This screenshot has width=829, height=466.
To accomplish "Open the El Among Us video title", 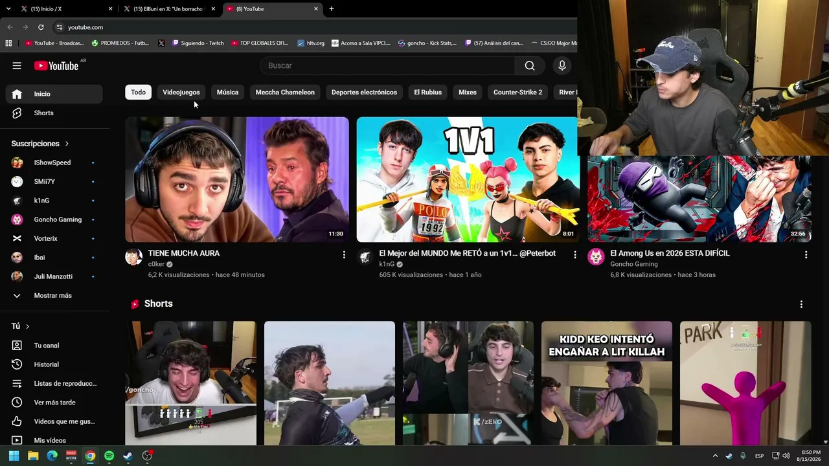I will pyautogui.click(x=670, y=253).
